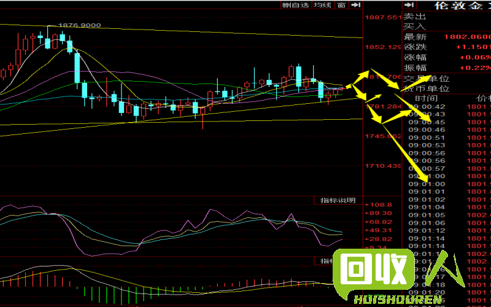Click the +49.31 indicator axis value

click(x=378, y=230)
